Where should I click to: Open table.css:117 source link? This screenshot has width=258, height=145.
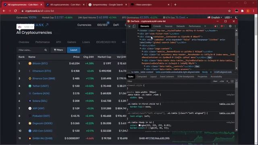pos(227,104)
